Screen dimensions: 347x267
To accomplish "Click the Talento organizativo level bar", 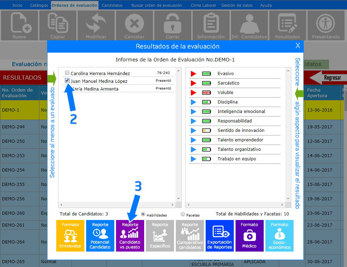I will click(206, 149).
